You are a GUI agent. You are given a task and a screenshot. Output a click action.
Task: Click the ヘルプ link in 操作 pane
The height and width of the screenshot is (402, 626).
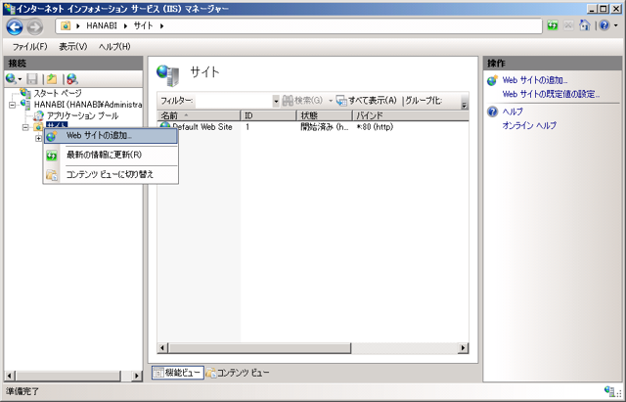click(513, 112)
